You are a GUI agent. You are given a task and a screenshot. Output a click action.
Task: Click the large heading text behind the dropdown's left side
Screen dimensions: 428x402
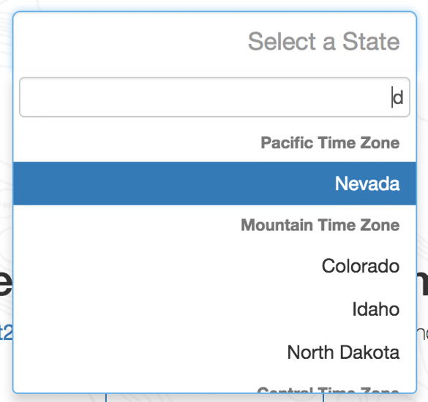coord(6,282)
